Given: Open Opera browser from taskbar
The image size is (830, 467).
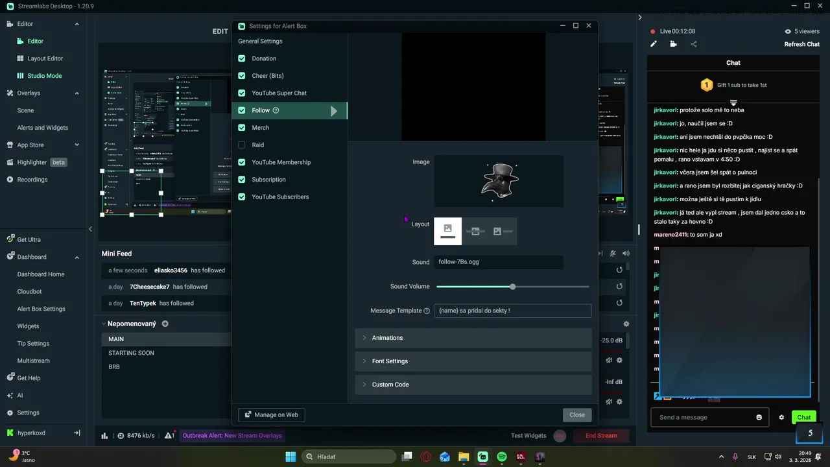Looking at the screenshot, I should pyautogui.click(x=426, y=457).
